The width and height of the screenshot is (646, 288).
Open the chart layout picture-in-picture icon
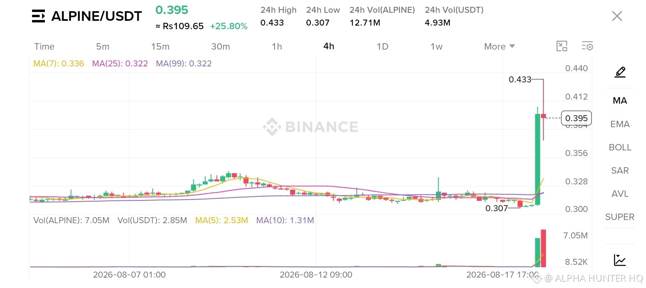(562, 46)
